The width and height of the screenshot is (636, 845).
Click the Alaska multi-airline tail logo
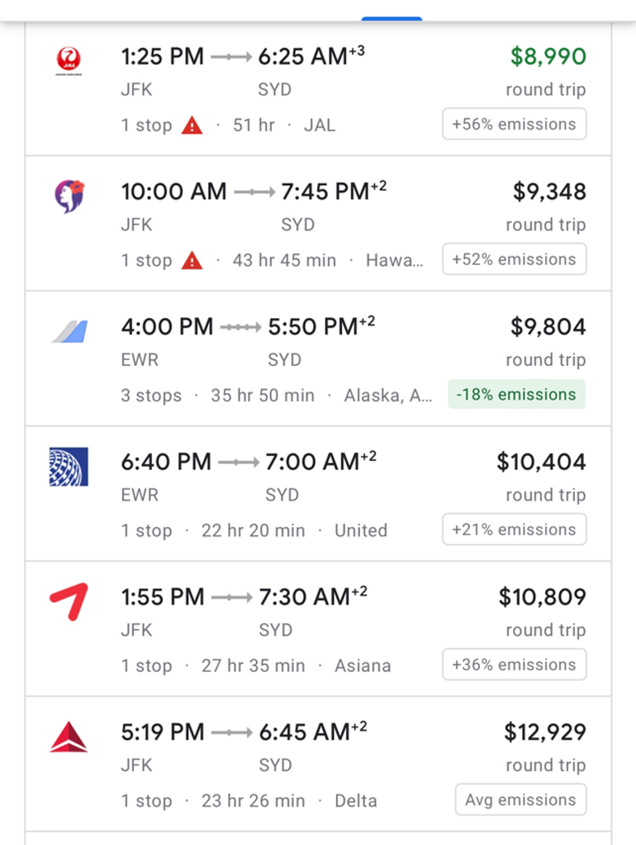pos(69,331)
